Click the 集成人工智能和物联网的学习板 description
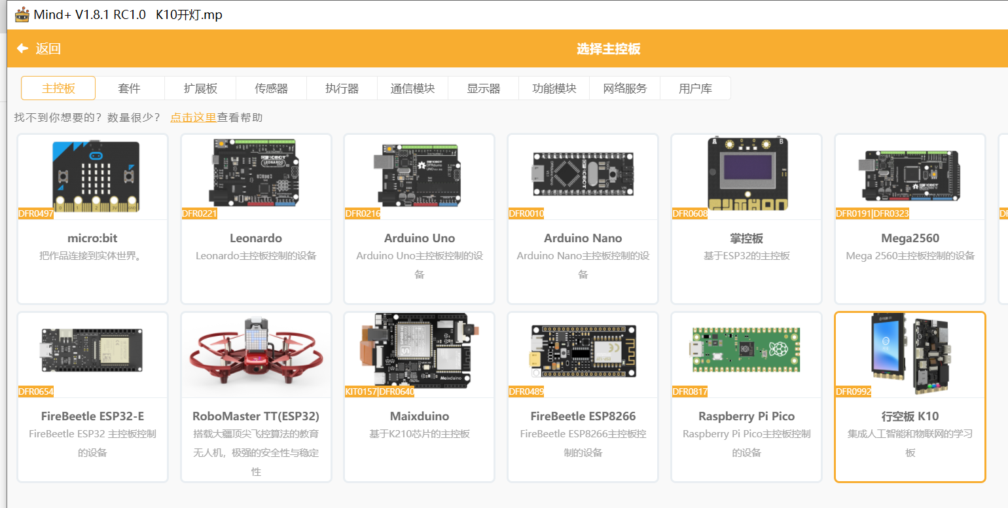Image resolution: width=1008 pixels, height=508 pixels. [910, 443]
